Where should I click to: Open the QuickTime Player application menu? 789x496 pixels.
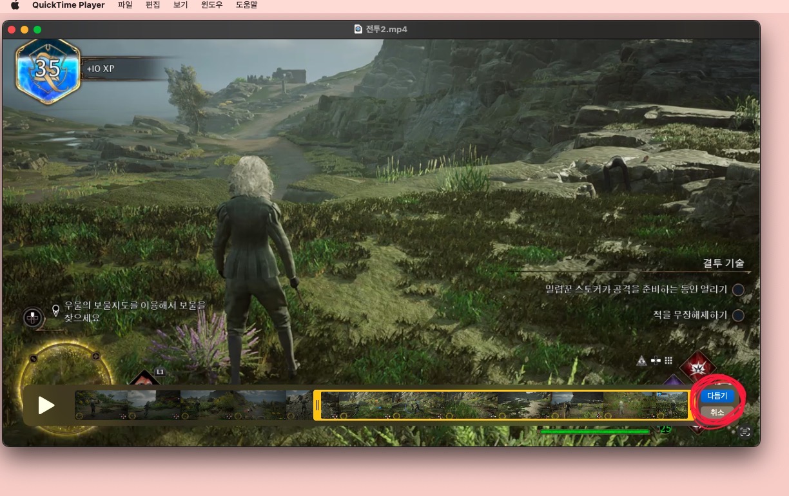68,5
